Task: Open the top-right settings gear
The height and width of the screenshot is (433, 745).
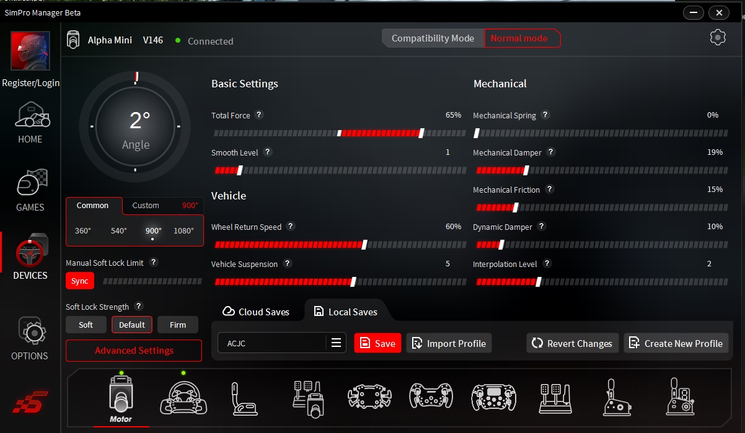Action: [718, 37]
